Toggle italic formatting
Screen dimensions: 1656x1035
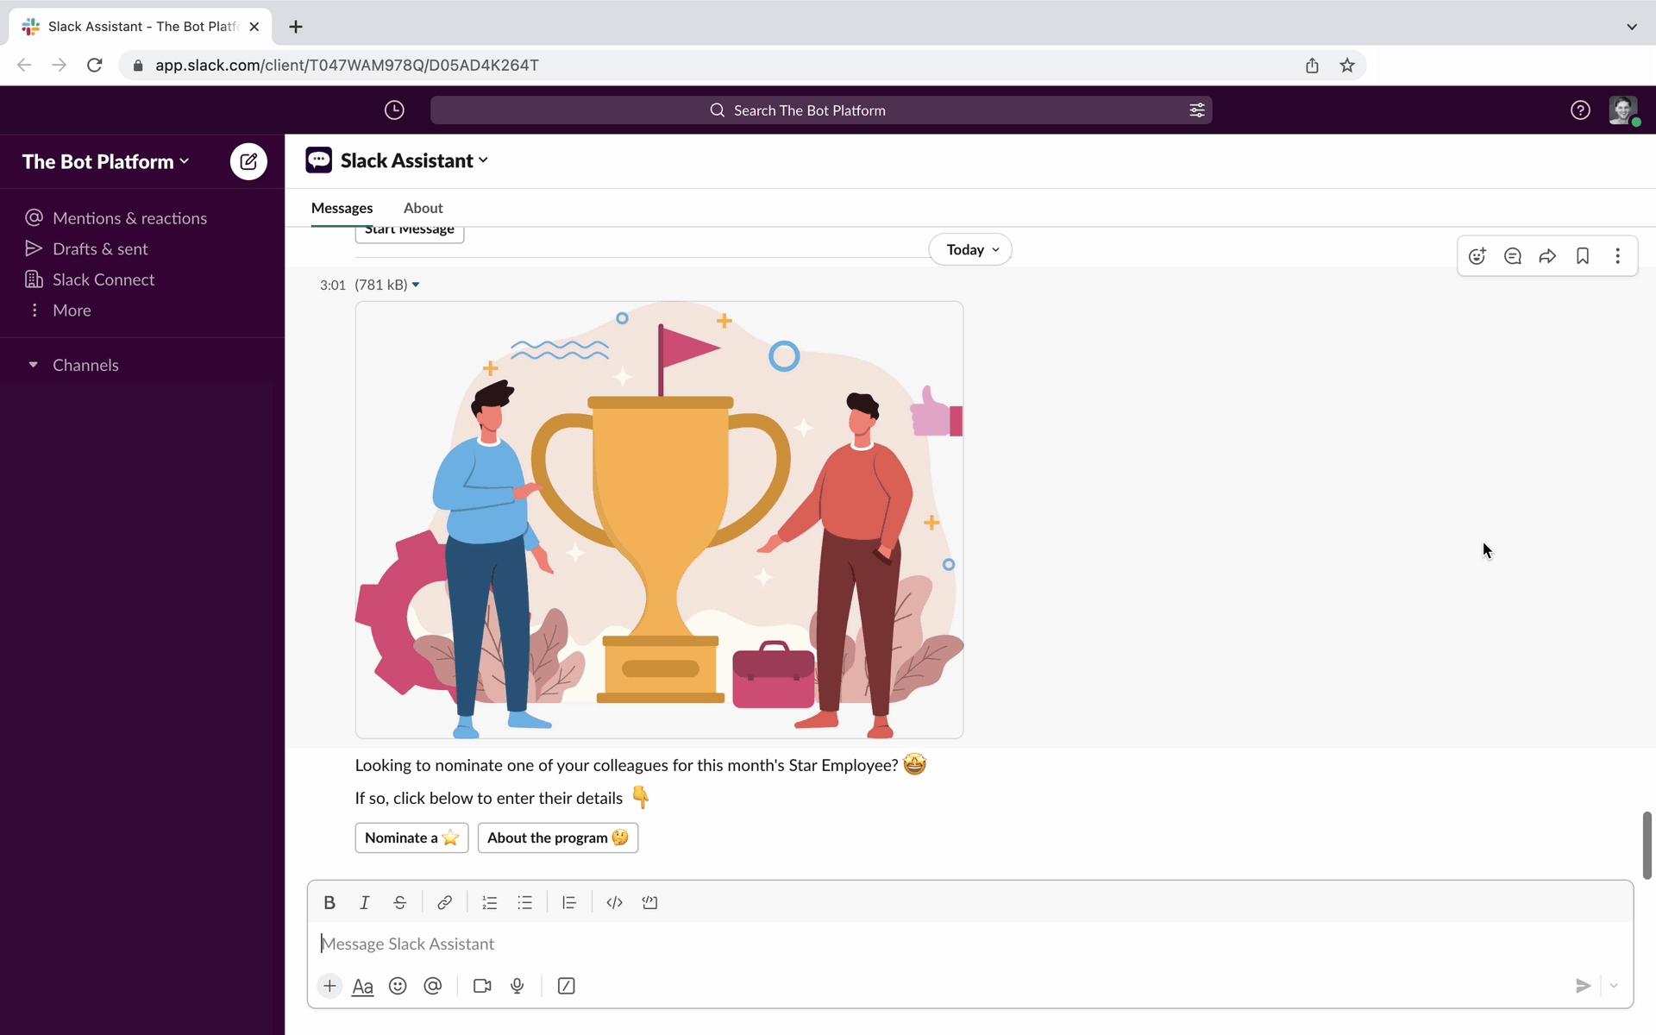click(x=365, y=902)
